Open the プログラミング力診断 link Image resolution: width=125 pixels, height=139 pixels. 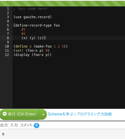click(94, 114)
